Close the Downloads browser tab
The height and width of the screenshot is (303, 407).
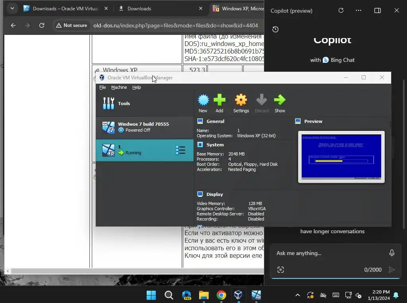click(x=201, y=9)
